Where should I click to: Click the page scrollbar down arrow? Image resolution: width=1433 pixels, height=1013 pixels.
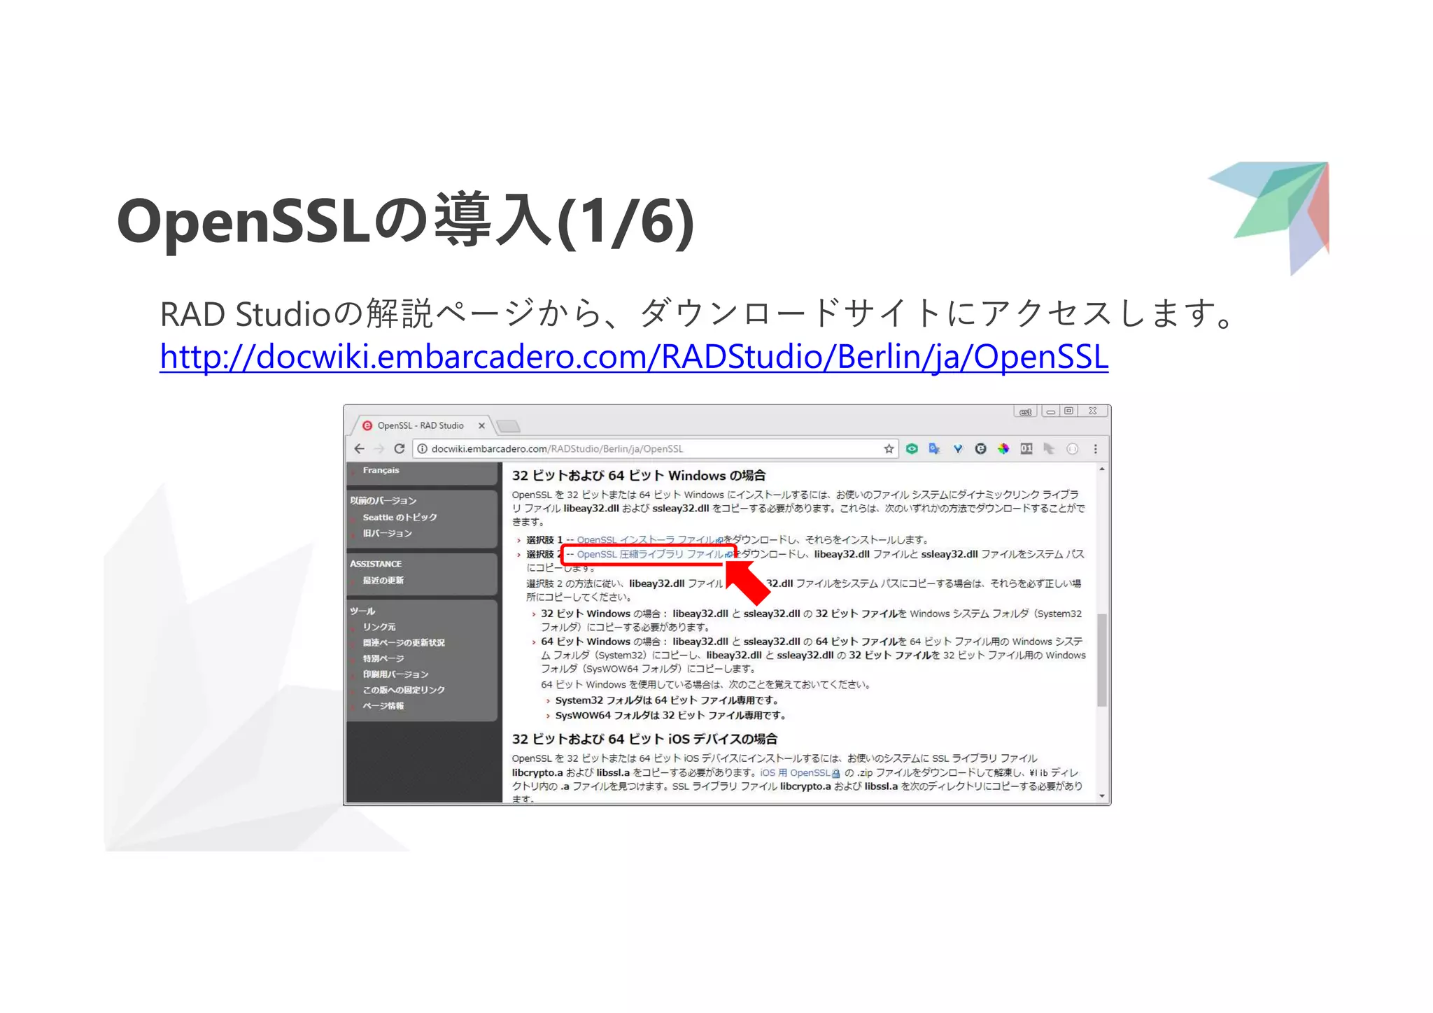[x=1102, y=796]
